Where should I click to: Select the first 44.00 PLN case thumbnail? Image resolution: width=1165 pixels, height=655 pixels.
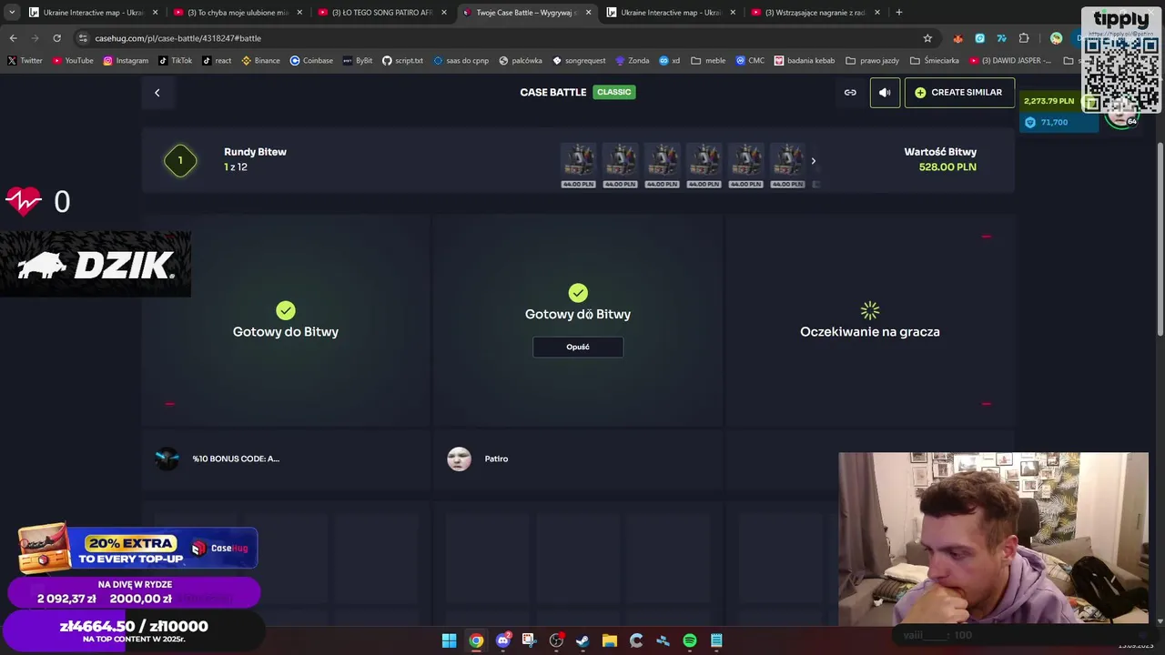tap(579, 165)
